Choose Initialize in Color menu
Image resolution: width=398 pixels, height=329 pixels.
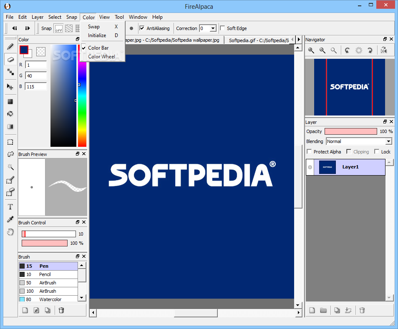(103, 35)
